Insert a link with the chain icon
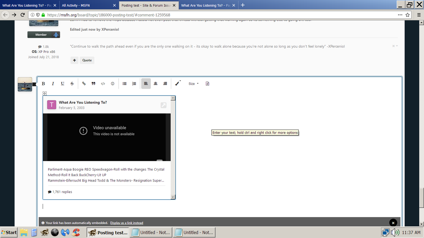Image resolution: width=424 pixels, height=238 pixels. coord(84,84)
